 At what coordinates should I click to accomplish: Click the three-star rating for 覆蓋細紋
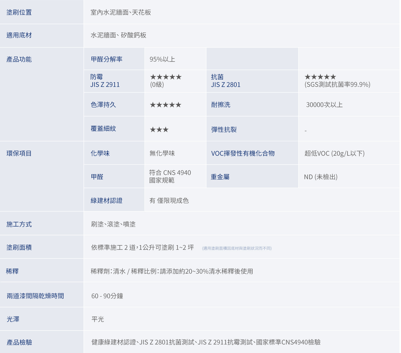(x=159, y=130)
